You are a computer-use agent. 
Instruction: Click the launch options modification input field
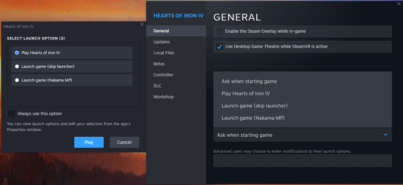click(302, 160)
